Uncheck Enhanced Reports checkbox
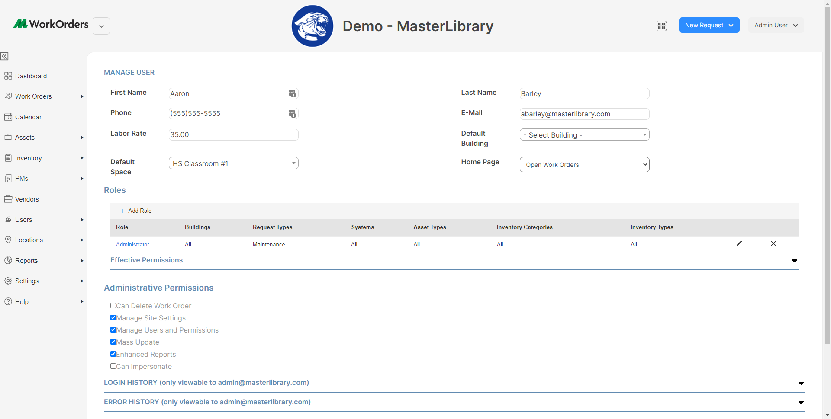The width and height of the screenshot is (831, 419). point(113,354)
